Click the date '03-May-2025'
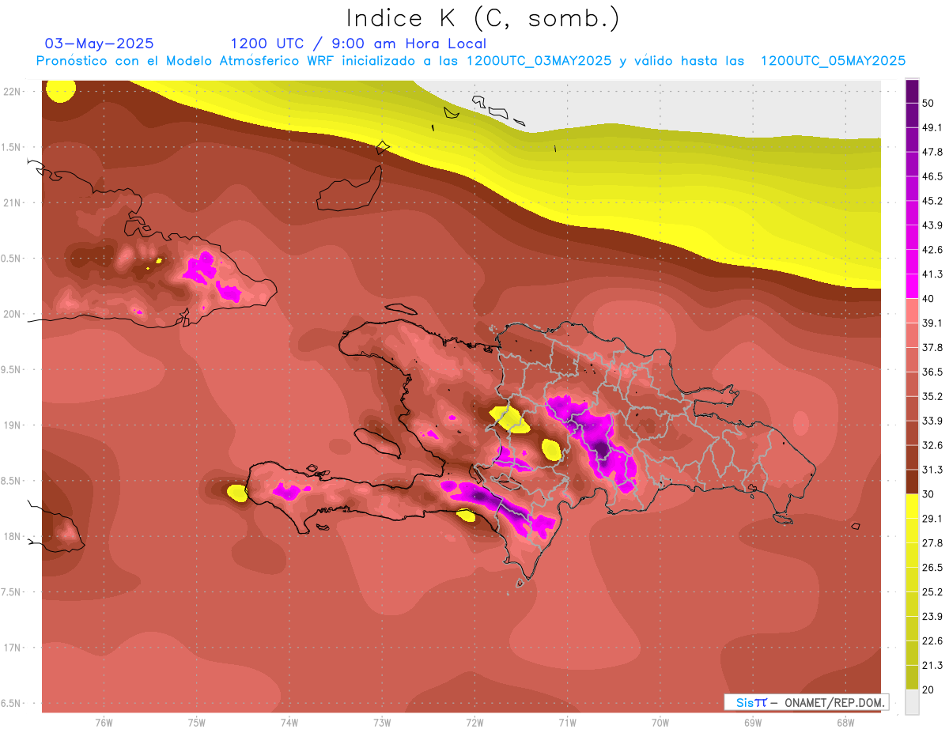Image resolution: width=949 pixels, height=733 pixels. point(100,43)
